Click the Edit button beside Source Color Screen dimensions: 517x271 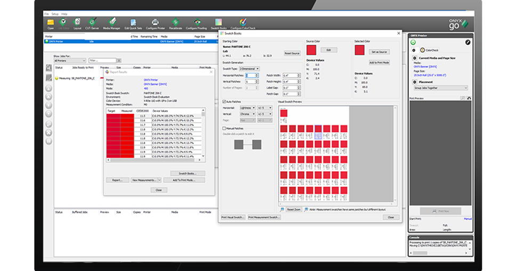[x=328, y=50]
